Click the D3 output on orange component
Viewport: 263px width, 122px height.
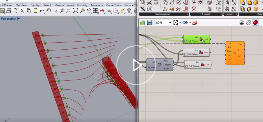[239, 62]
